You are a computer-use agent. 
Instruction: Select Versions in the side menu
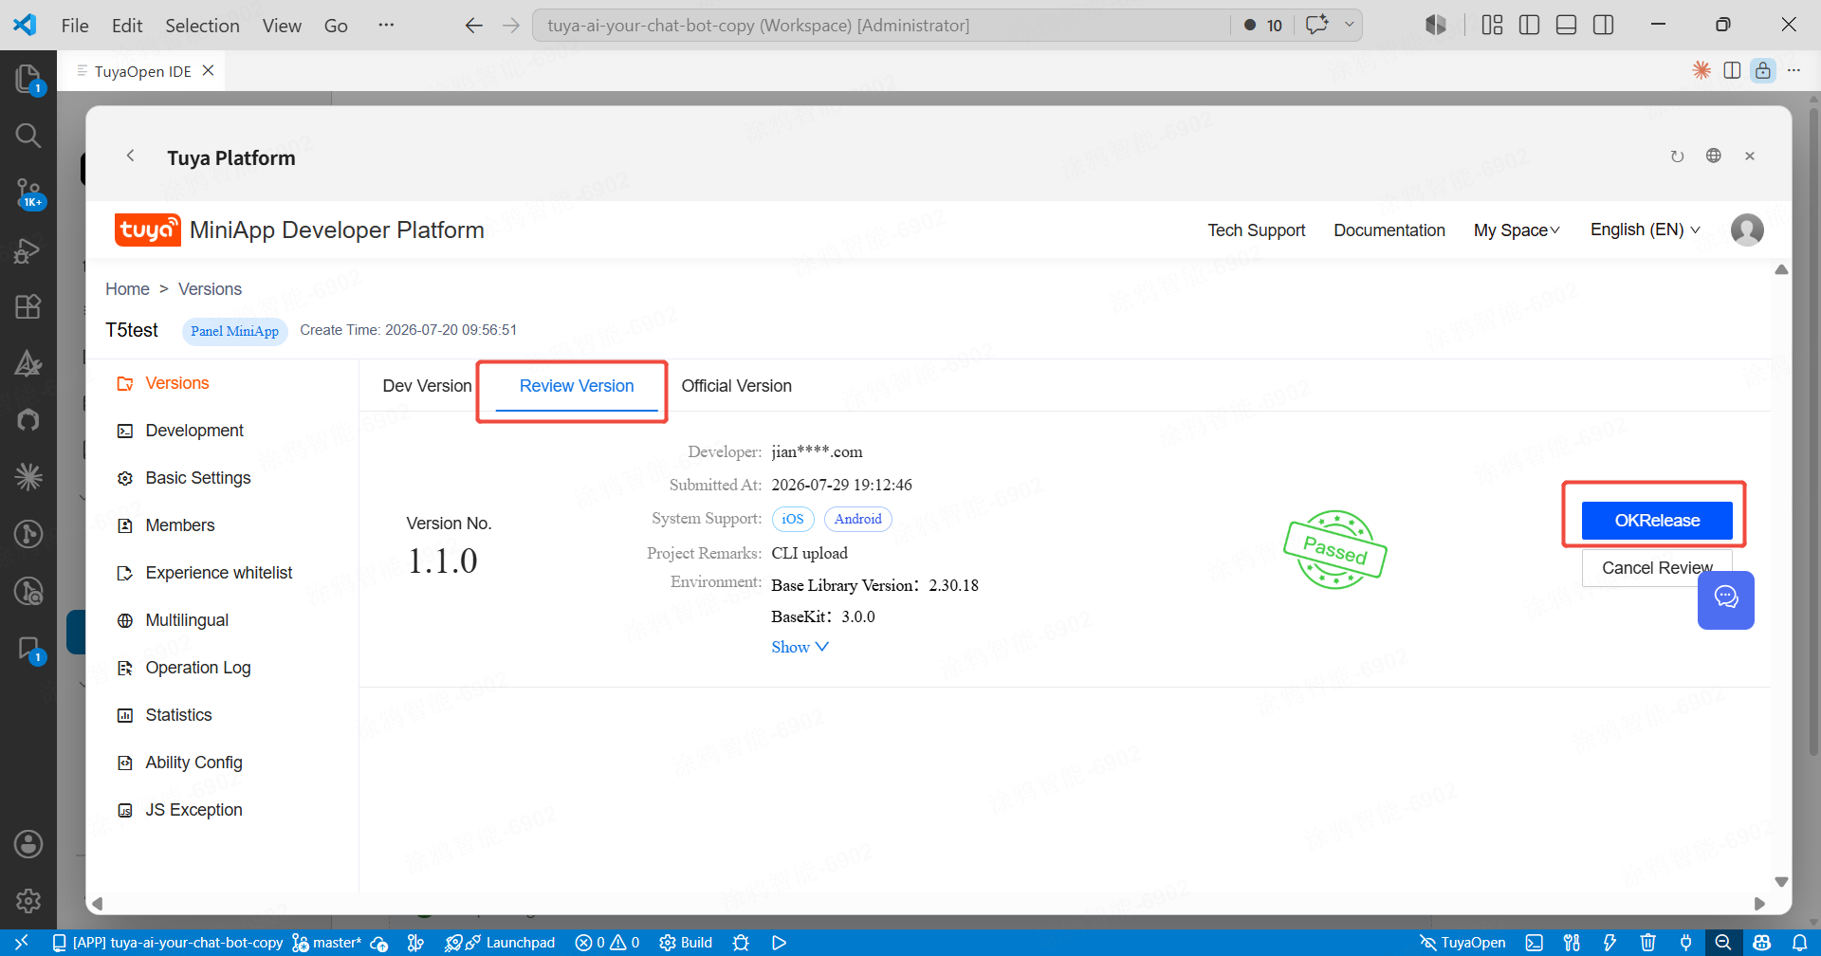176,383
